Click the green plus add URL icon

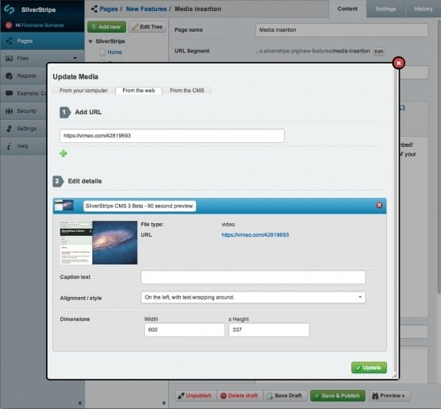click(x=63, y=153)
